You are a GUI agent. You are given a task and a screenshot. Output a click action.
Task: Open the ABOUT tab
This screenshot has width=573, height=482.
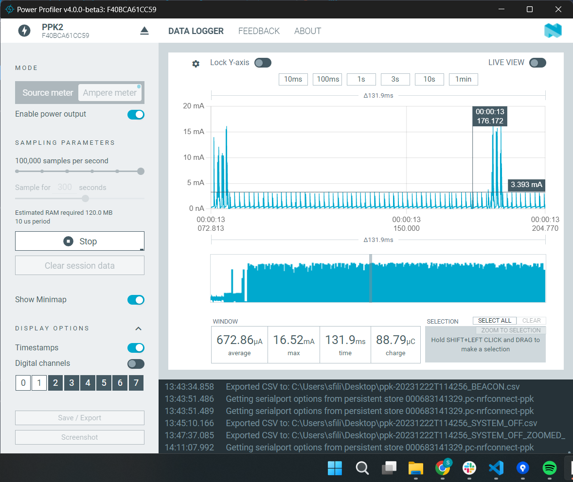[308, 31]
